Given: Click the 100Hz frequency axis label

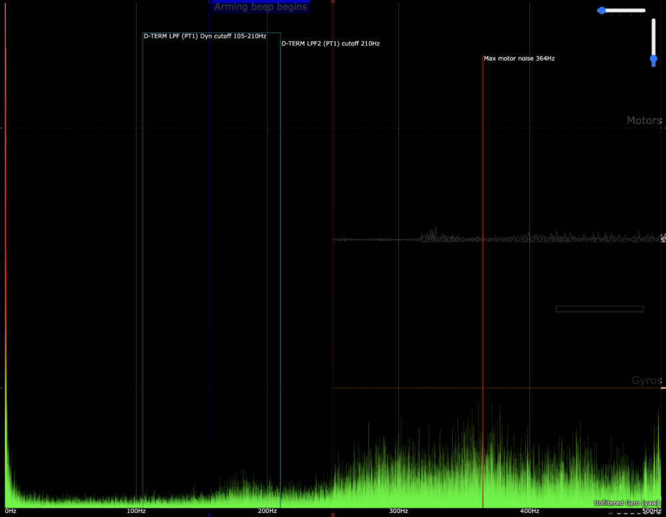Looking at the screenshot, I should (136, 511).
